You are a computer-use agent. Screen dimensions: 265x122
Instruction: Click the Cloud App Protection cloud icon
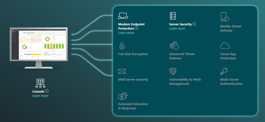(225, 46)
